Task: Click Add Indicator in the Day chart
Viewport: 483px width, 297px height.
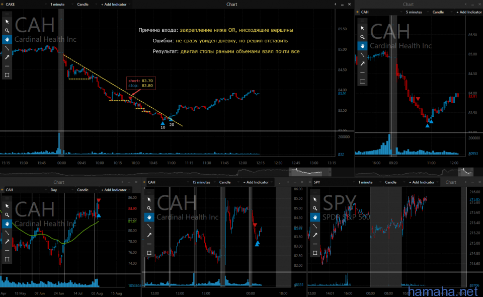Action: (x=114, y=190)
